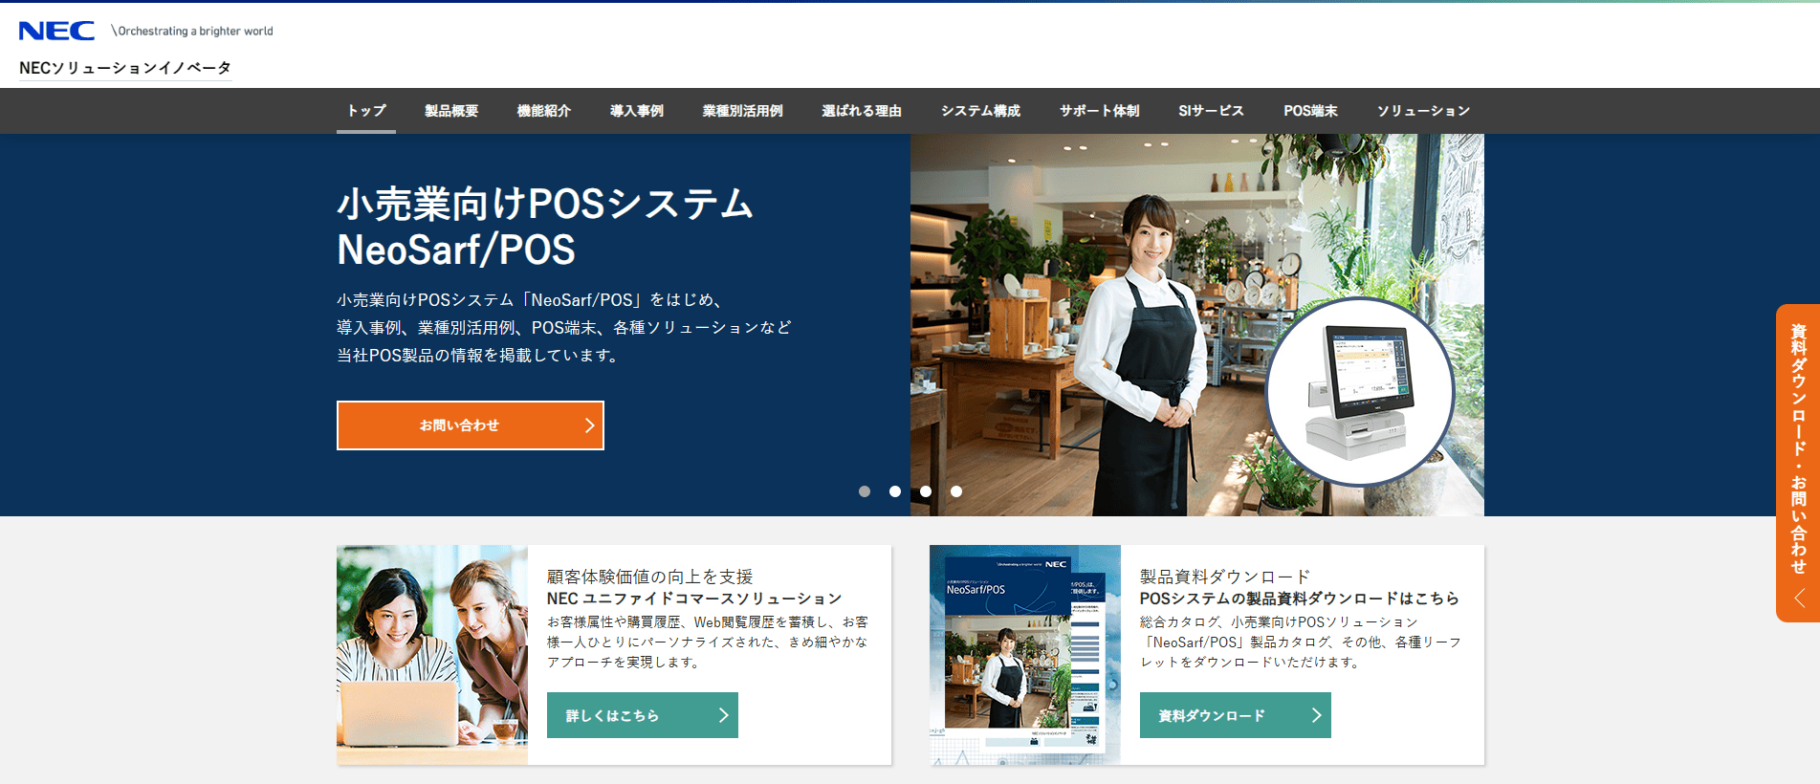Viewport: 1820px width, 784px height.
Task: Open 導入事例 in navigation
Action: pos(637,111)
